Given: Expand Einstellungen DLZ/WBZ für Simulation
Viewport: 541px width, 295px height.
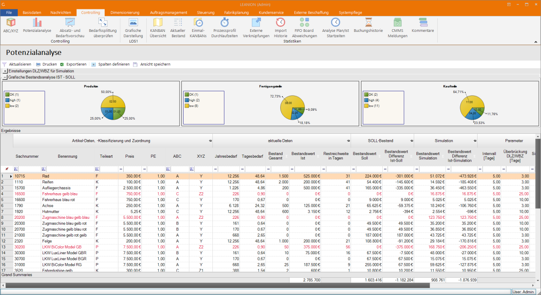Looking at the screenshot, I should (x=5, y=71).
